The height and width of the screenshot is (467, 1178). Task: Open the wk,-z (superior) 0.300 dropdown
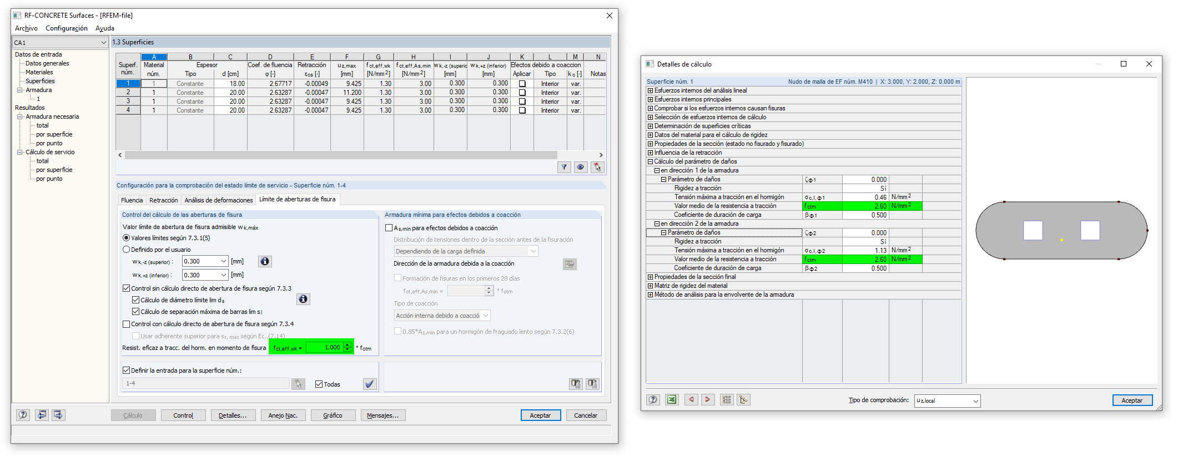(224, 261)
